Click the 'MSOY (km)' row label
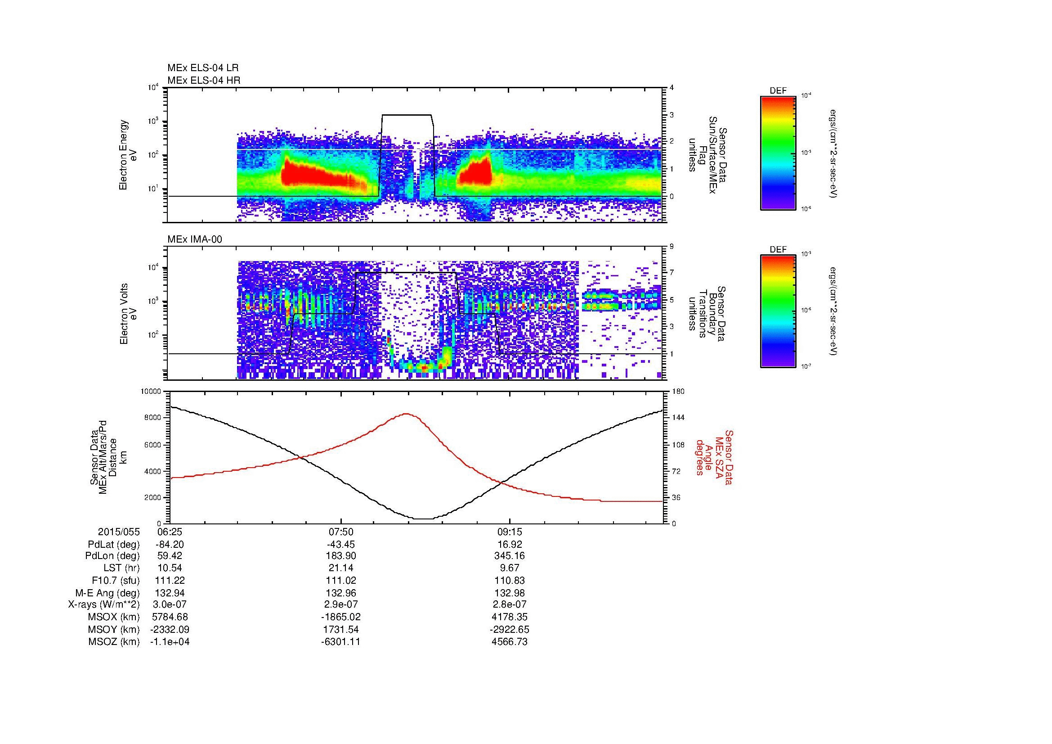Image resolution: width=1052 pixels, height=744 pixels. pyautogui.click(x=114, y=629)
